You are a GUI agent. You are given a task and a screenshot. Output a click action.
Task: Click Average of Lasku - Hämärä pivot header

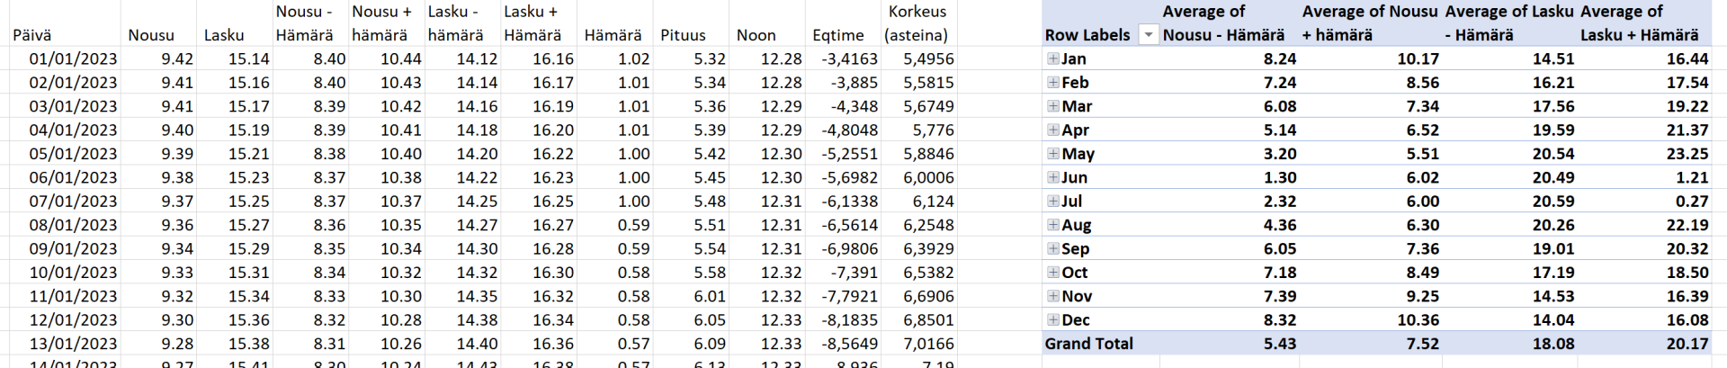pyautogui.click(x=1510, y=23)
